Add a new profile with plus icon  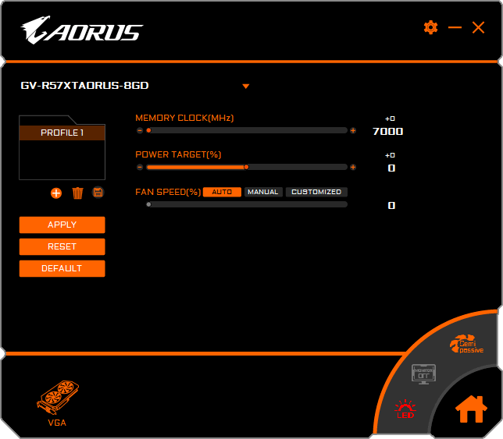pyautogui.click(x=56, y=193)
